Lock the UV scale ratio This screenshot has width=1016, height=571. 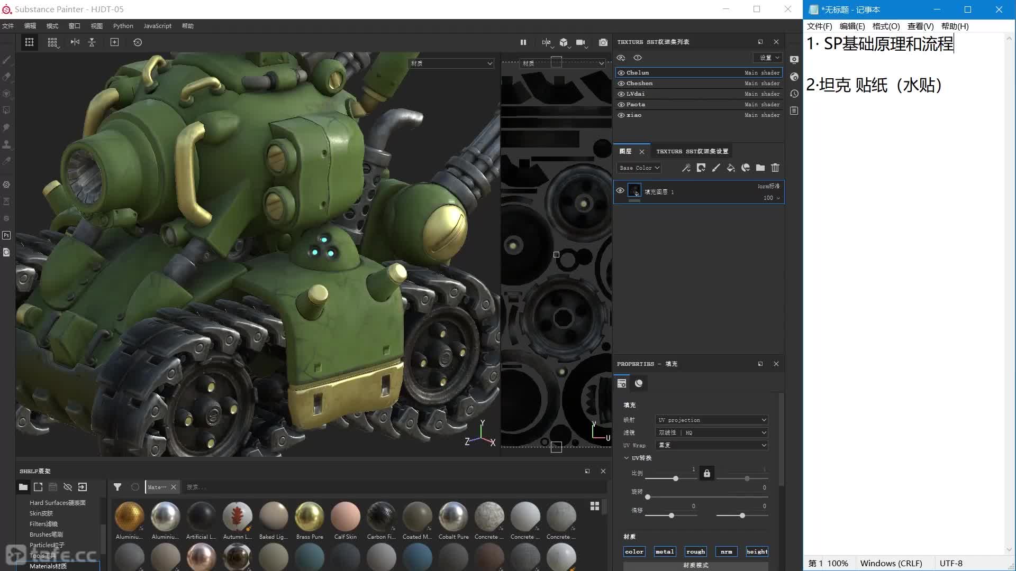click(706, 473)
